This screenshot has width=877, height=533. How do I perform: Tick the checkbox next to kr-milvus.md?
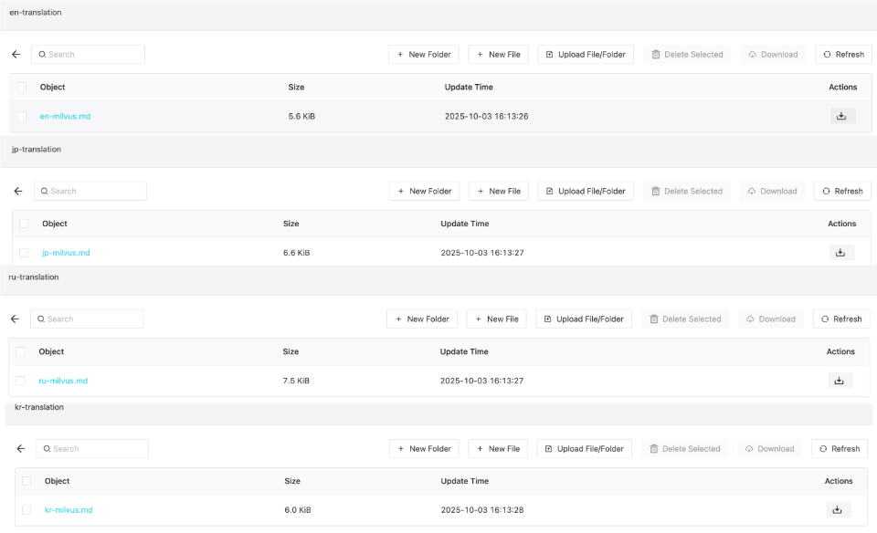[26, 510]
